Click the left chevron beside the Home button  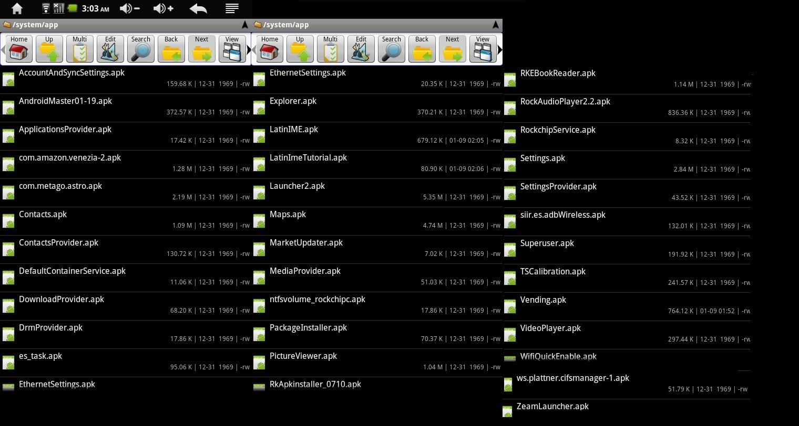coord(3,49)
